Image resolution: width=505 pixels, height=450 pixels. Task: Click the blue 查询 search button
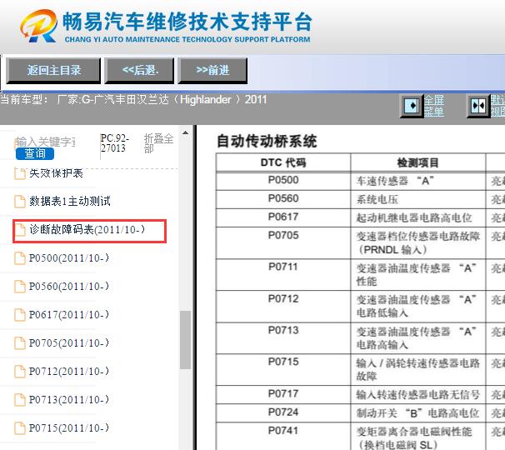[x=35, y=153]
